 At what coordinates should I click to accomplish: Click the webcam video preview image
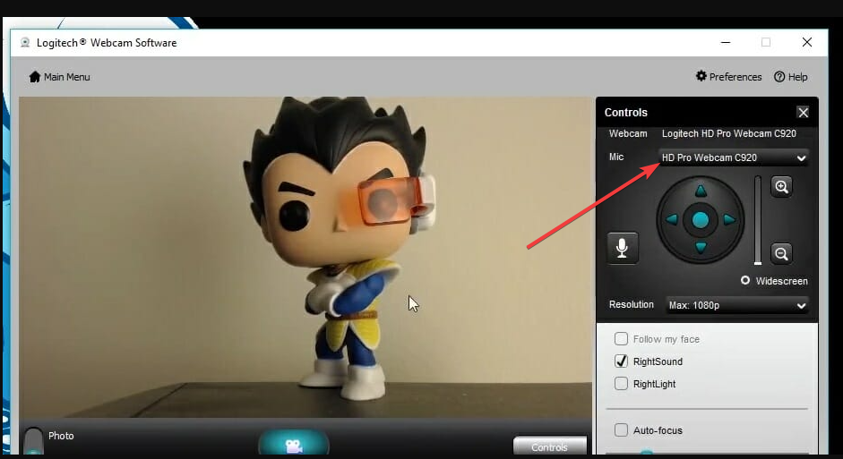(305, 257)
